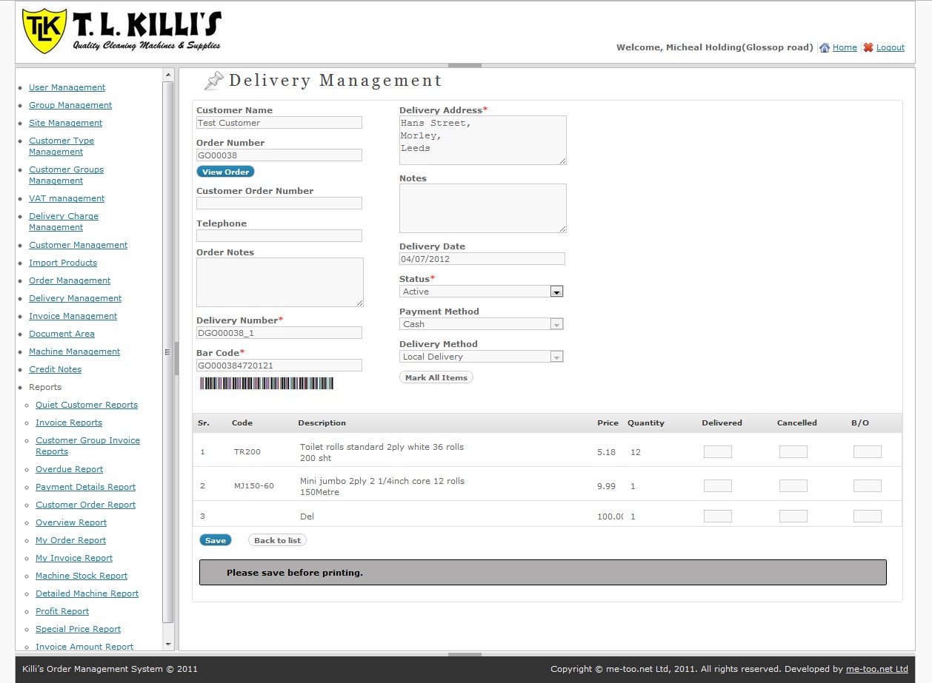Click sidebar scrollbar down arrow

click(168, 645)
